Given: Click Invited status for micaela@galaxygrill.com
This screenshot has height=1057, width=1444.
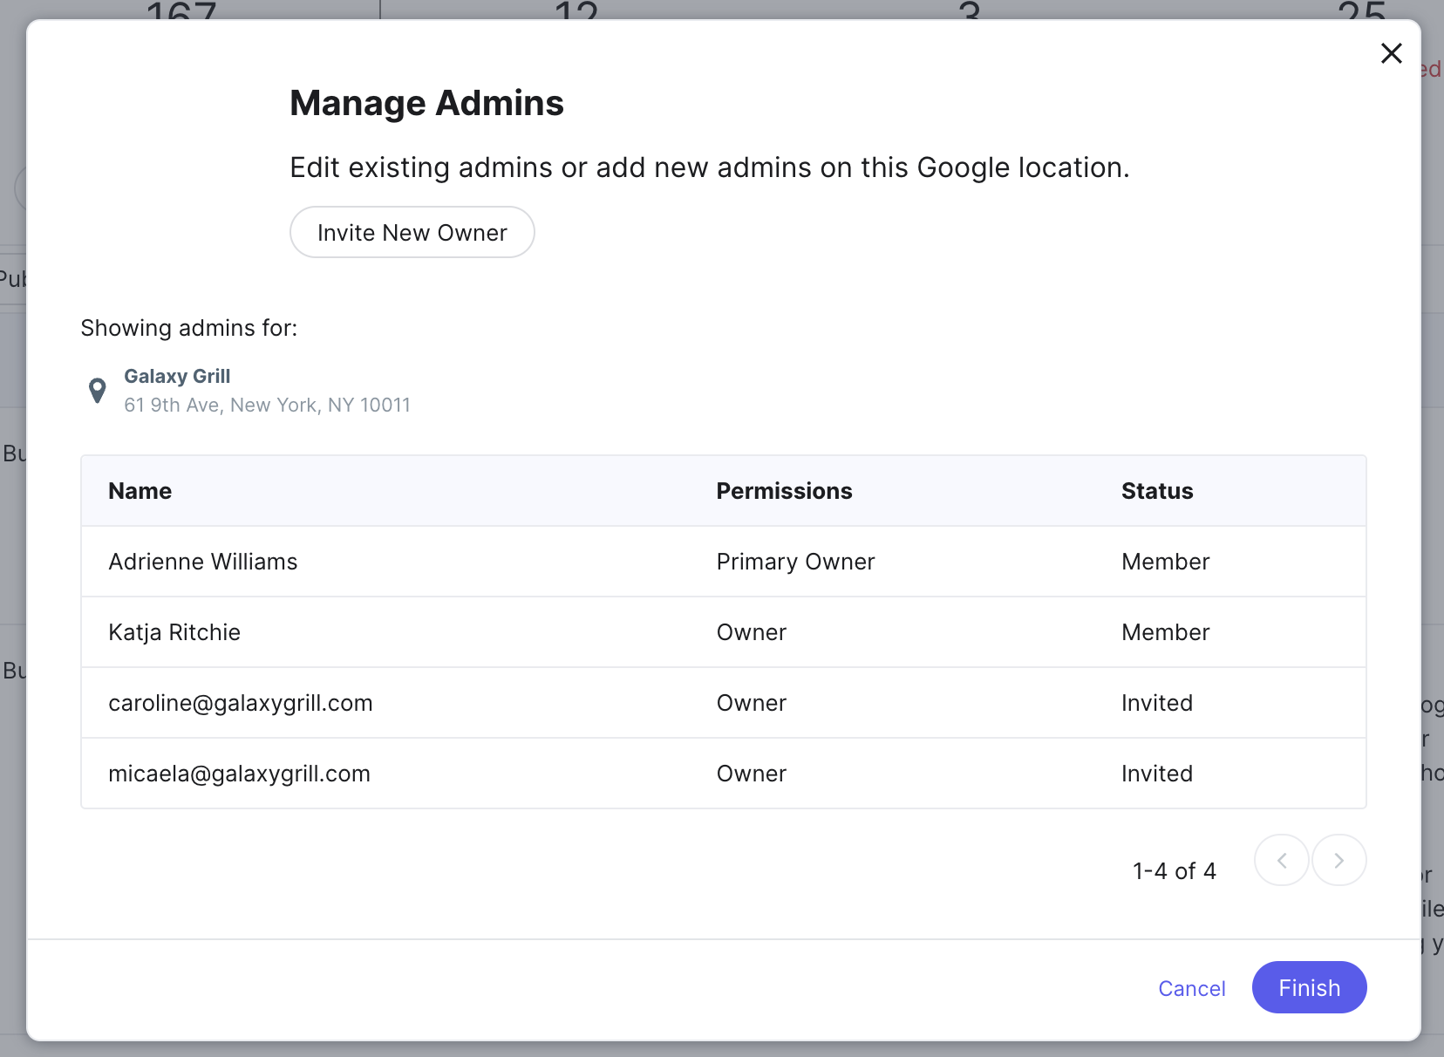Looking at the screenshot, I should (x=1156, y=774).
